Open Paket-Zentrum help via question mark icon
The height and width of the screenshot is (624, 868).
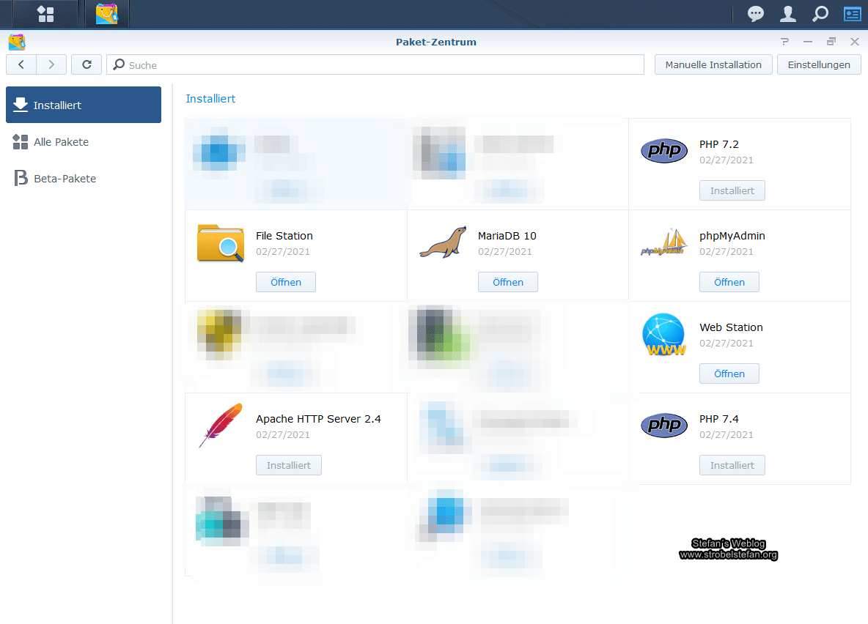784,42
